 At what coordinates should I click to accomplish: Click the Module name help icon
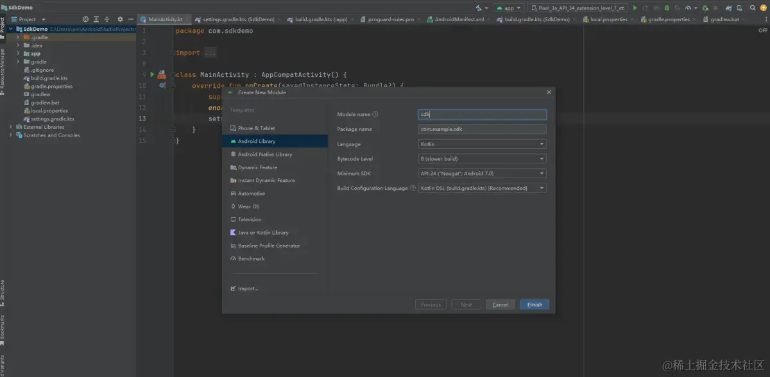[x=375, y=115]
